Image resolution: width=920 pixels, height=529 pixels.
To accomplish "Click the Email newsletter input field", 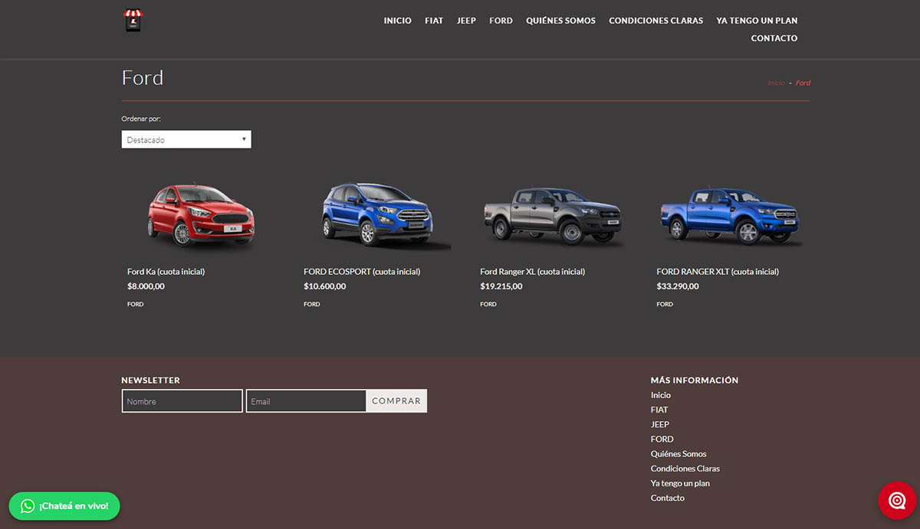I will (306, 401).
